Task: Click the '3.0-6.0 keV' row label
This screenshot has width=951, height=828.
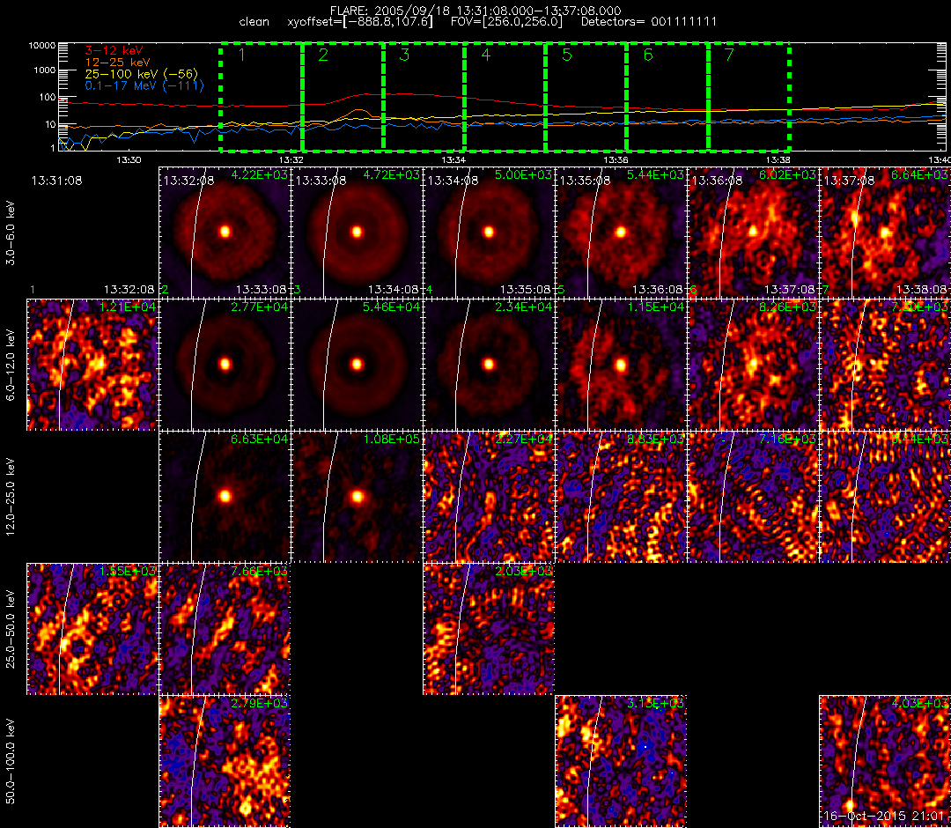Action: [x=11, y=233]
